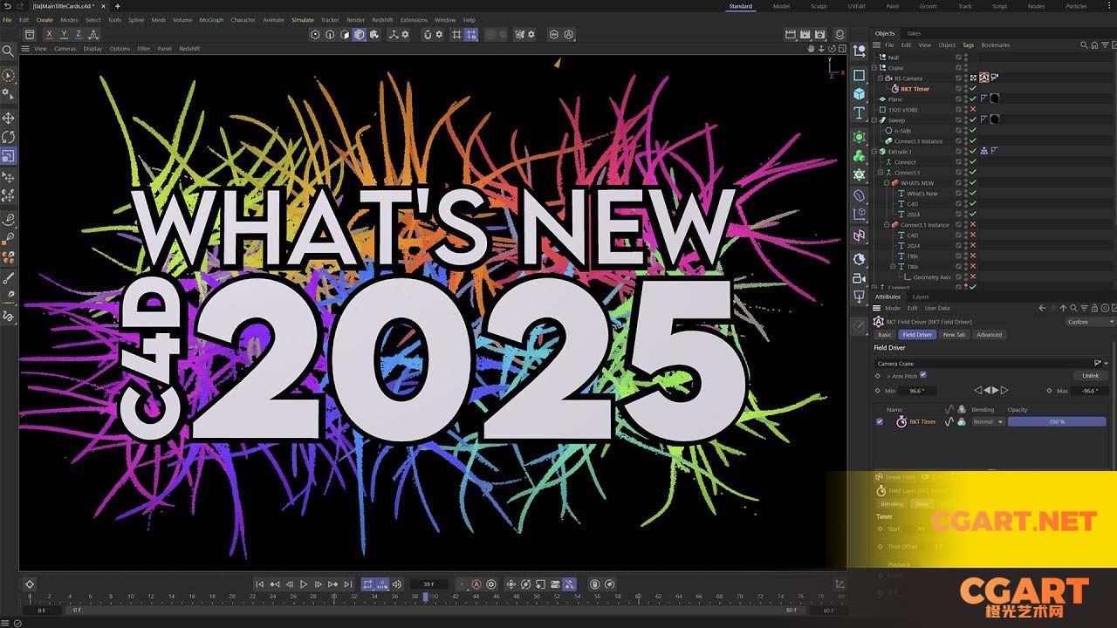This screenshot has height=628, width=1117.
Task: Click the Text spline 'T' icon in palette
Action: tap(860, 113)
